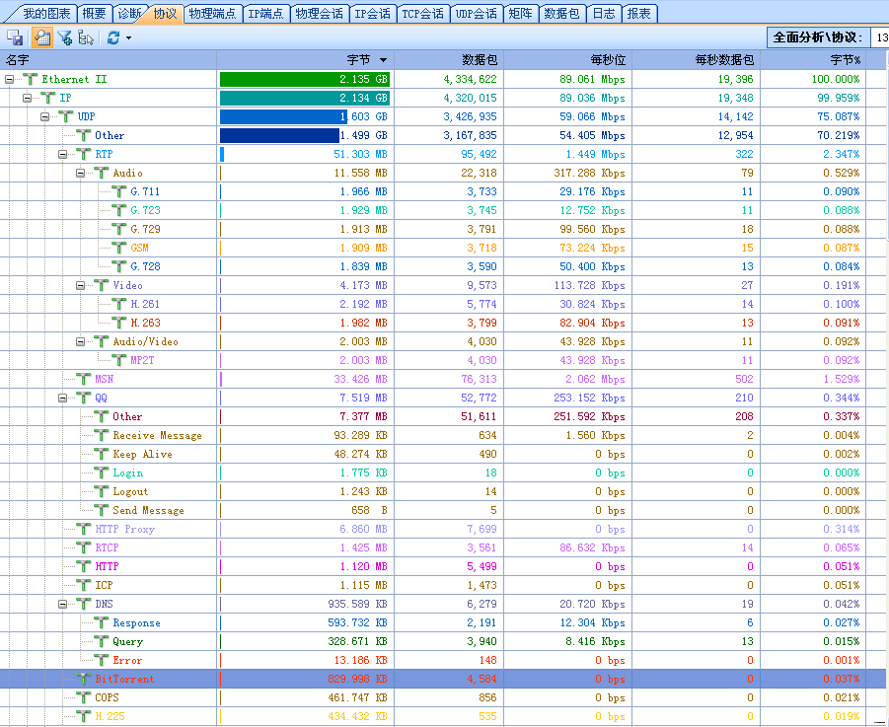Click the protocol icon beside Ethernet II
The width and height of the screenshot is (889, 727).
click(31, 79)
